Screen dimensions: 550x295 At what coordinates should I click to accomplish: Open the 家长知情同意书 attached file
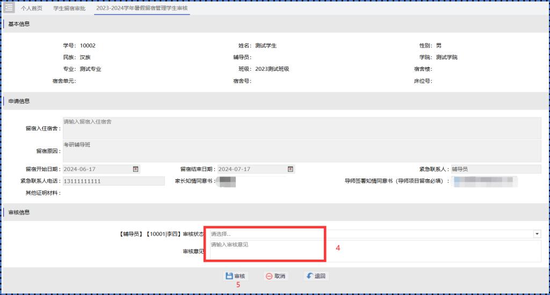228,181
